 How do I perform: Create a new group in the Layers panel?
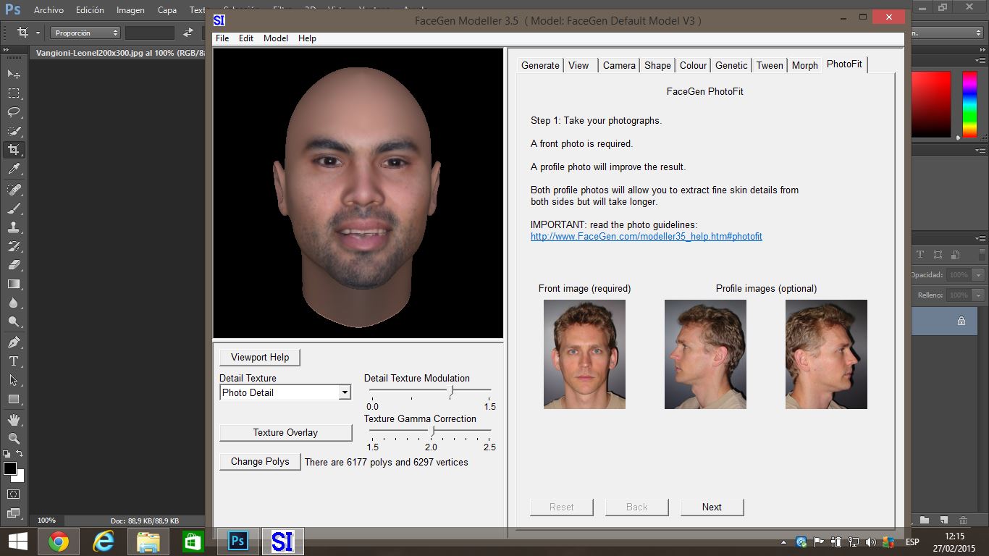tap(925, 521)
